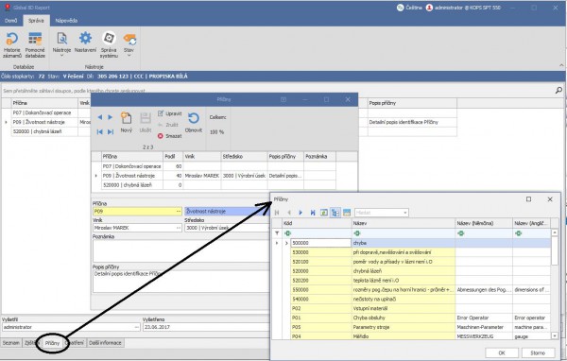
Task: Click Upravit edit icon
Action: coord(161,113)
